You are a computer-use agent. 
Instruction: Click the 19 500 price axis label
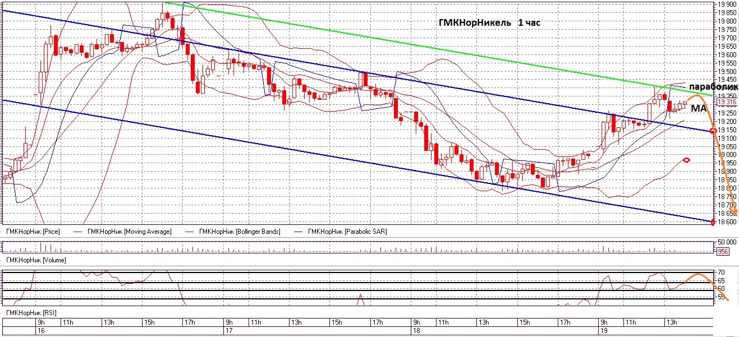click(727, 72)
